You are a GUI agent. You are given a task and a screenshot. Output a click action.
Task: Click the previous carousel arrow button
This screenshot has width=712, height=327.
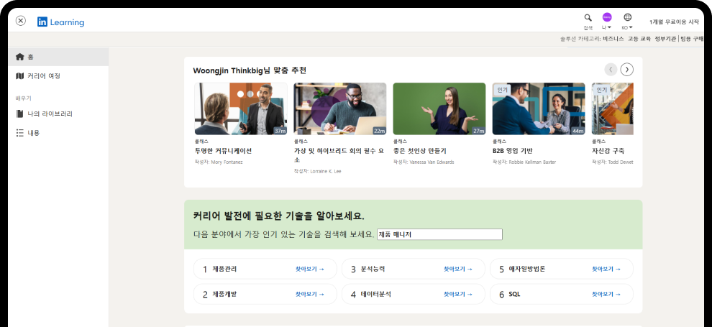[x=611, y=70]
